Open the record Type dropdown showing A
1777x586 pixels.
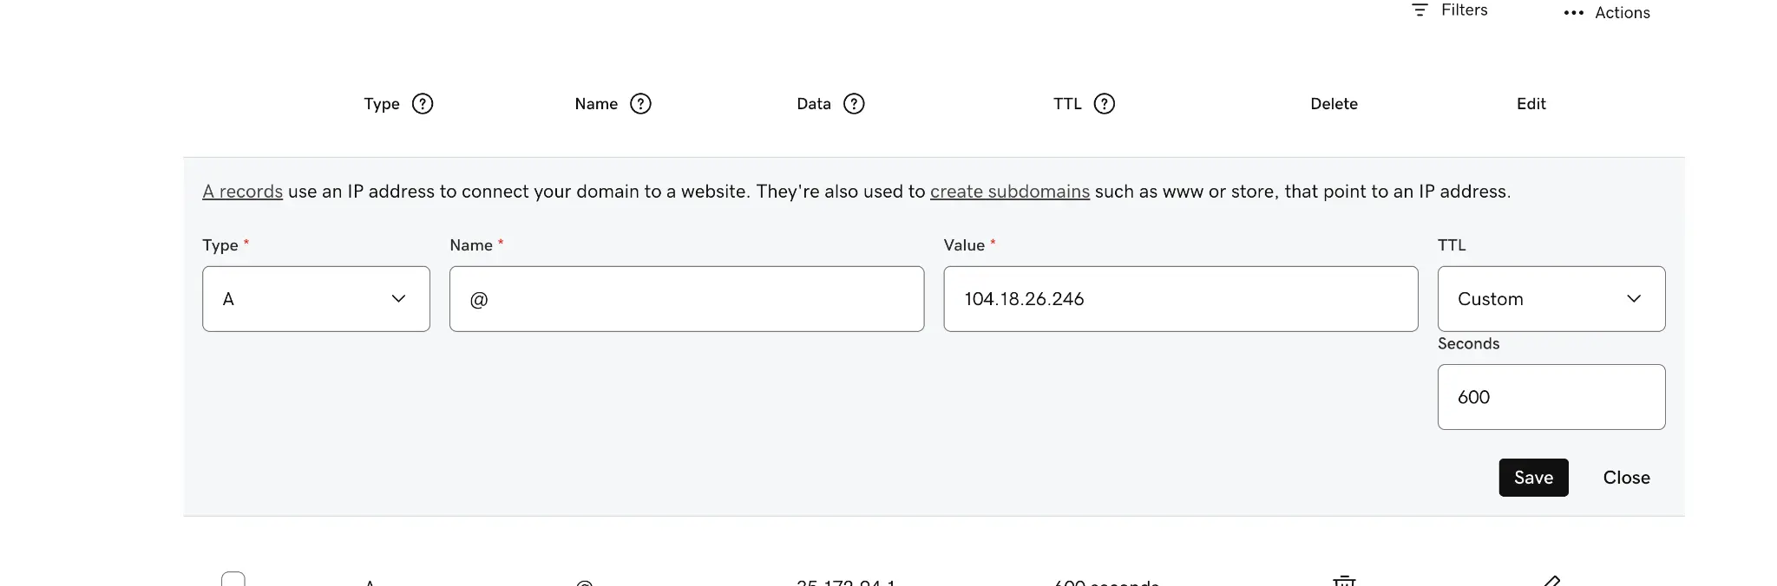316,299
